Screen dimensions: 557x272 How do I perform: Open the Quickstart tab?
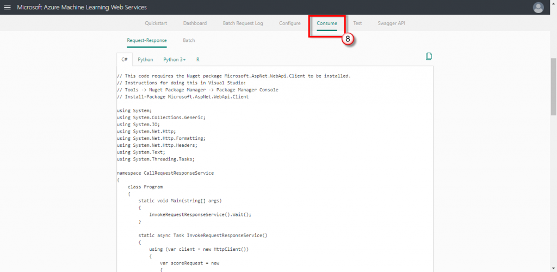point(156,23)
